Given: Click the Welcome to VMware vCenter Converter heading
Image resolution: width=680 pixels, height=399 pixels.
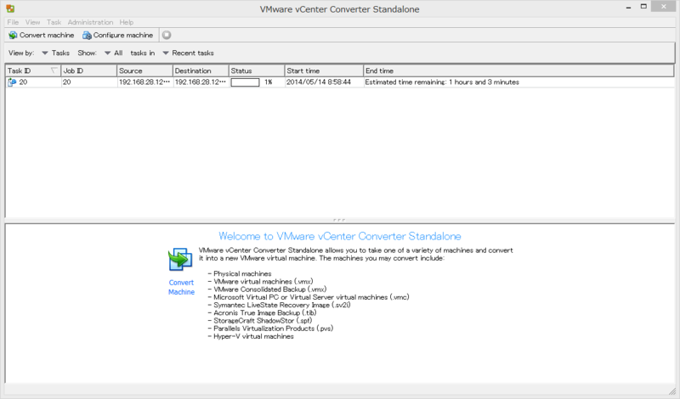Looking at the screenshot, I should click(339, 236).
